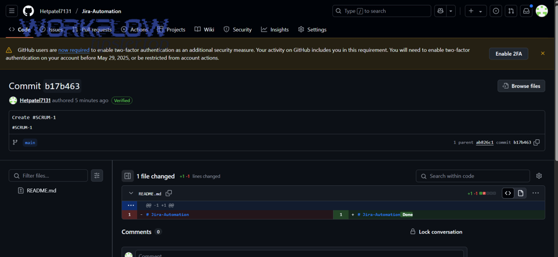The height and width of the screenshot is (257, 558).
Task: Click the Browse files button
Action: point(521,86)
